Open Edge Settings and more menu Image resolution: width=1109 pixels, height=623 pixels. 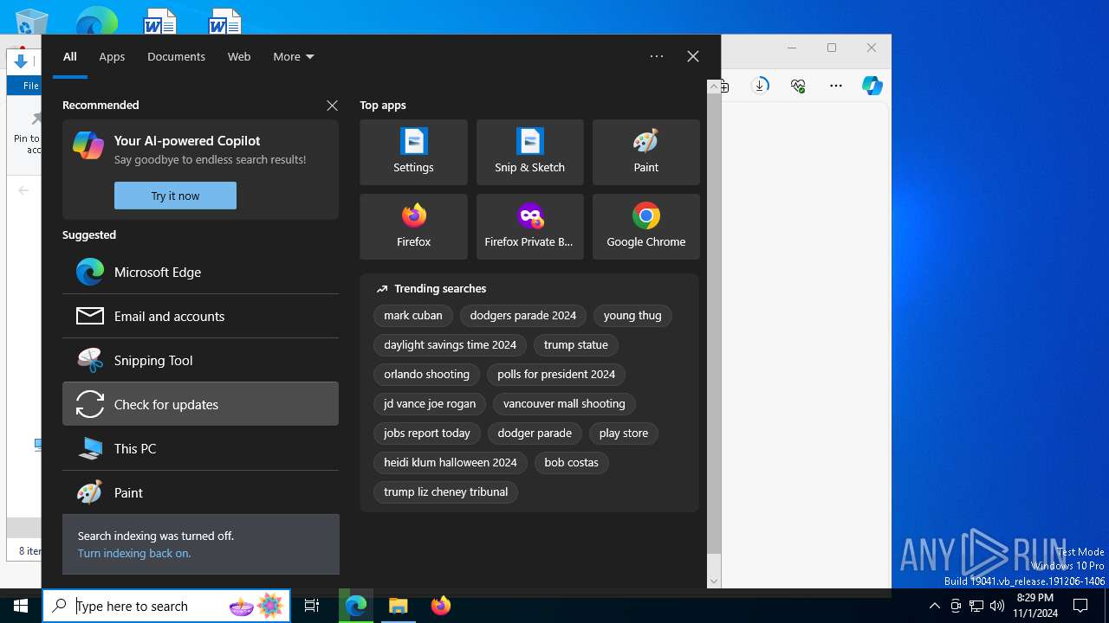[x=835, y=86]
